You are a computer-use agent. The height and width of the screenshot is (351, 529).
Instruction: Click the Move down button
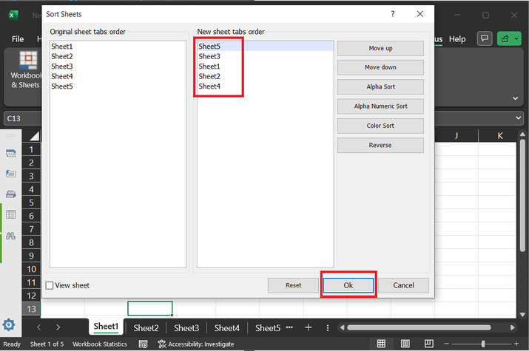pos(380,67)
